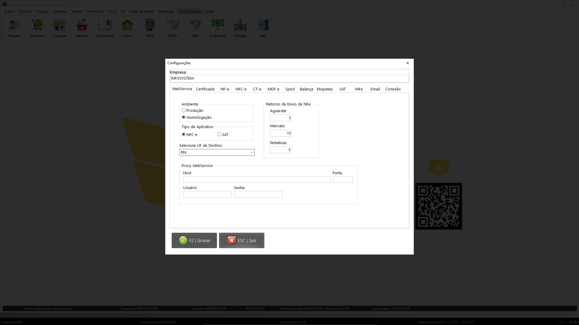579x325 pixels.
Task: Open the Vendas toolbar icon
Action: click(82, 28)
